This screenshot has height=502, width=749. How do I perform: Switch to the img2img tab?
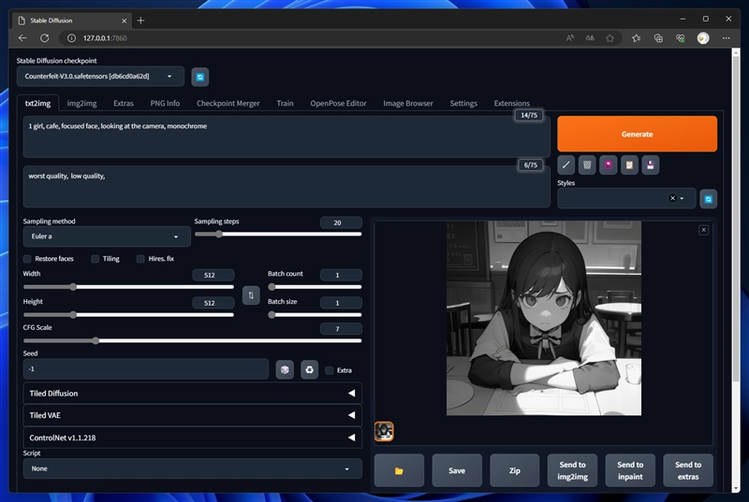coord(81,104)
